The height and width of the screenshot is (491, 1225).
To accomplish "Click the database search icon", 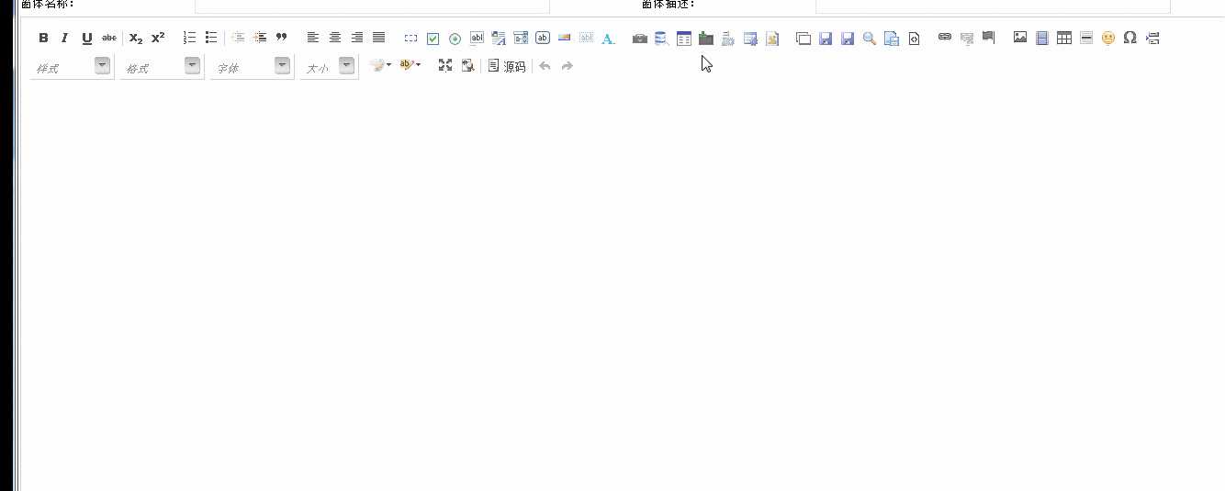I will coord(661,39).
